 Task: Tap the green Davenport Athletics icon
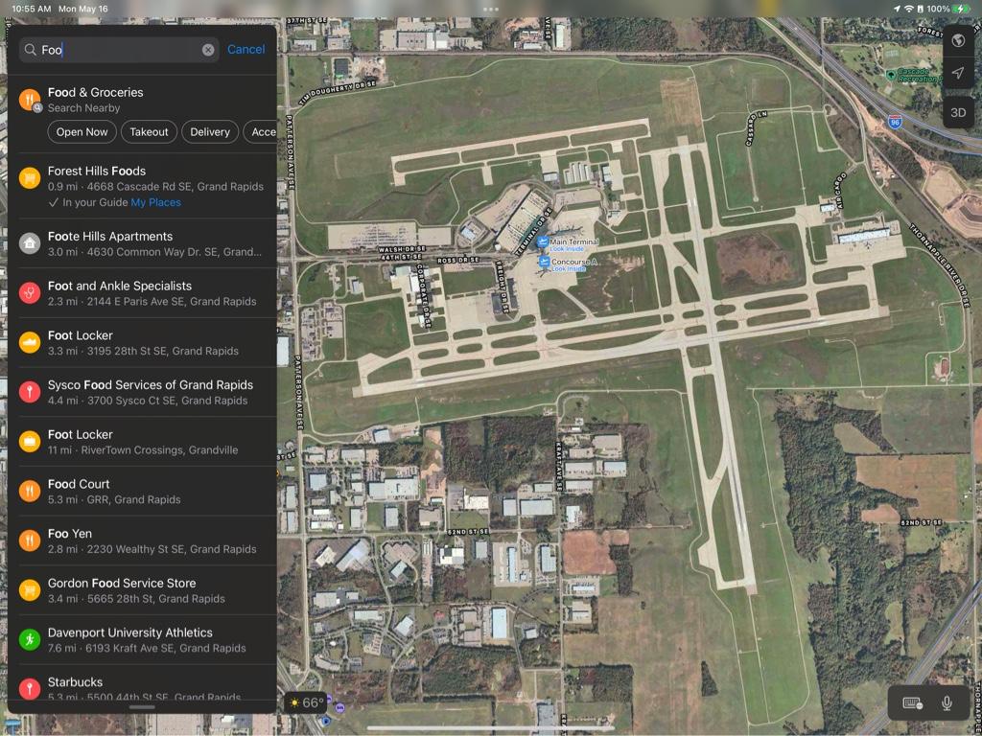click(30, 639)
